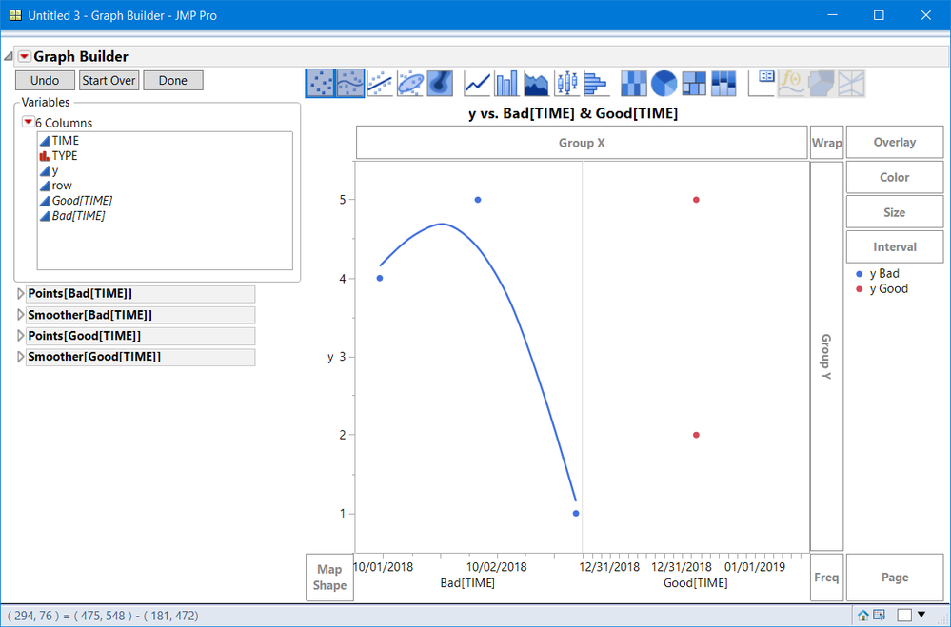Viewport: 951px width, 627px height.
Task: Expand the Points[Bad[TIME]] section
Action: (x=20, y=293)
